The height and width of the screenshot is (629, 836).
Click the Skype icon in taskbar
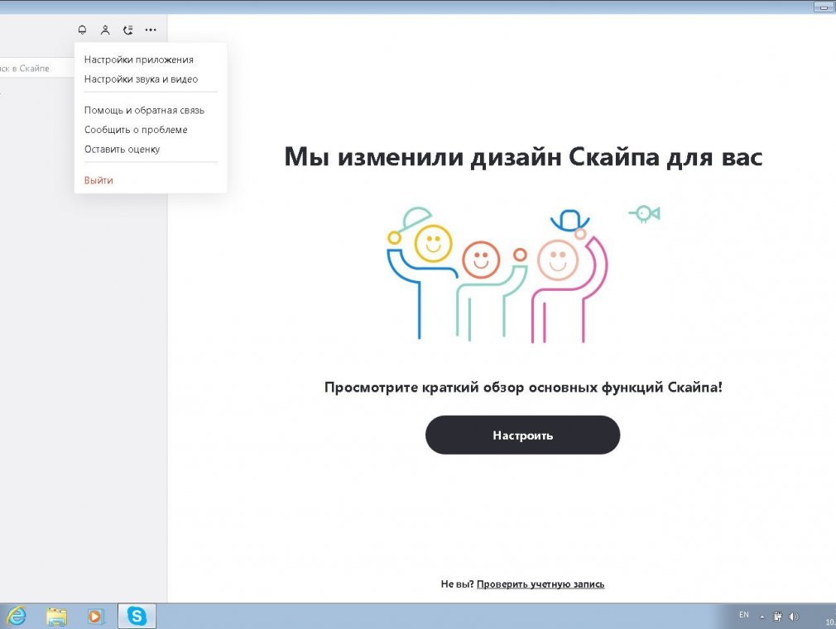pyautogui.click(x=137, y=616)
